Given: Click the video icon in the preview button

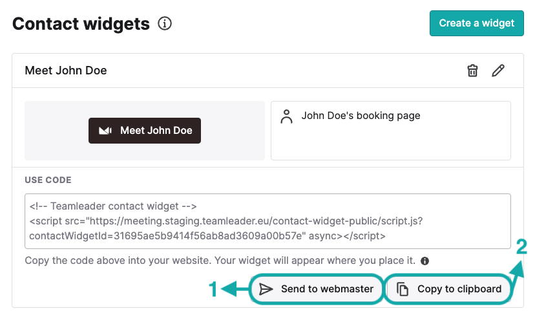Looking at the screenshot, I should (105, 131).
